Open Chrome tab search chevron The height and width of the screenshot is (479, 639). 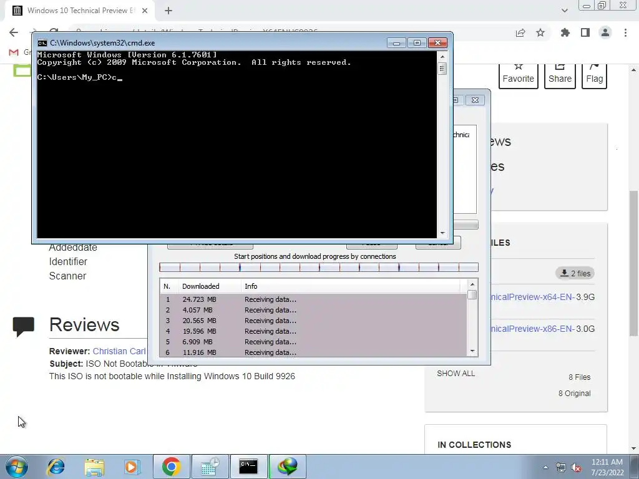point(564,11)
